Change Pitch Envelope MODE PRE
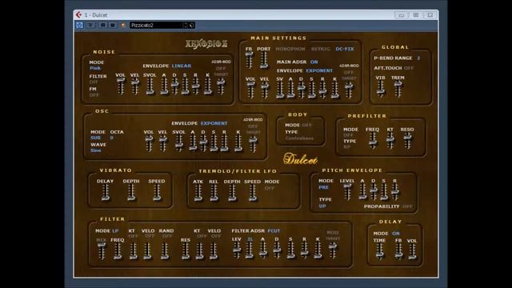 [x=323, y=187]
